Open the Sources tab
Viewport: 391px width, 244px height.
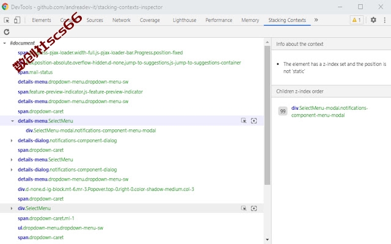tap(95, 20)
